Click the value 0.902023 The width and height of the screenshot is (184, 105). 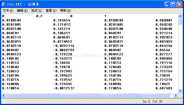164,37
